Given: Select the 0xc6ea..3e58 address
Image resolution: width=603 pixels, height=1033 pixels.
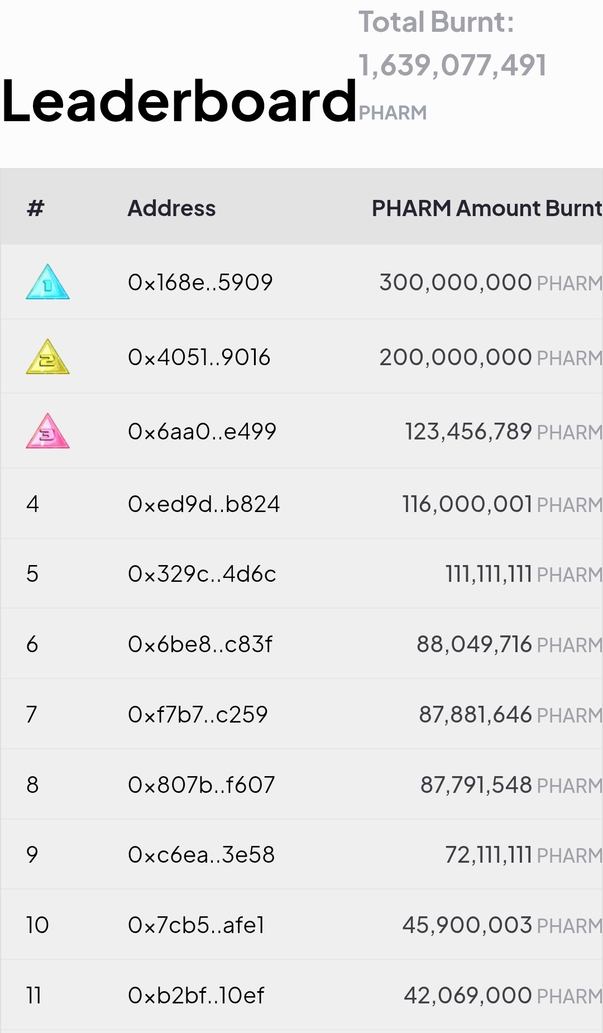Looking at the screenshot, I should click(201, 855).
